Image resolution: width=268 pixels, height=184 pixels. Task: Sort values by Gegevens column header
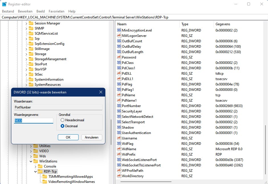[x=238, y=24]
